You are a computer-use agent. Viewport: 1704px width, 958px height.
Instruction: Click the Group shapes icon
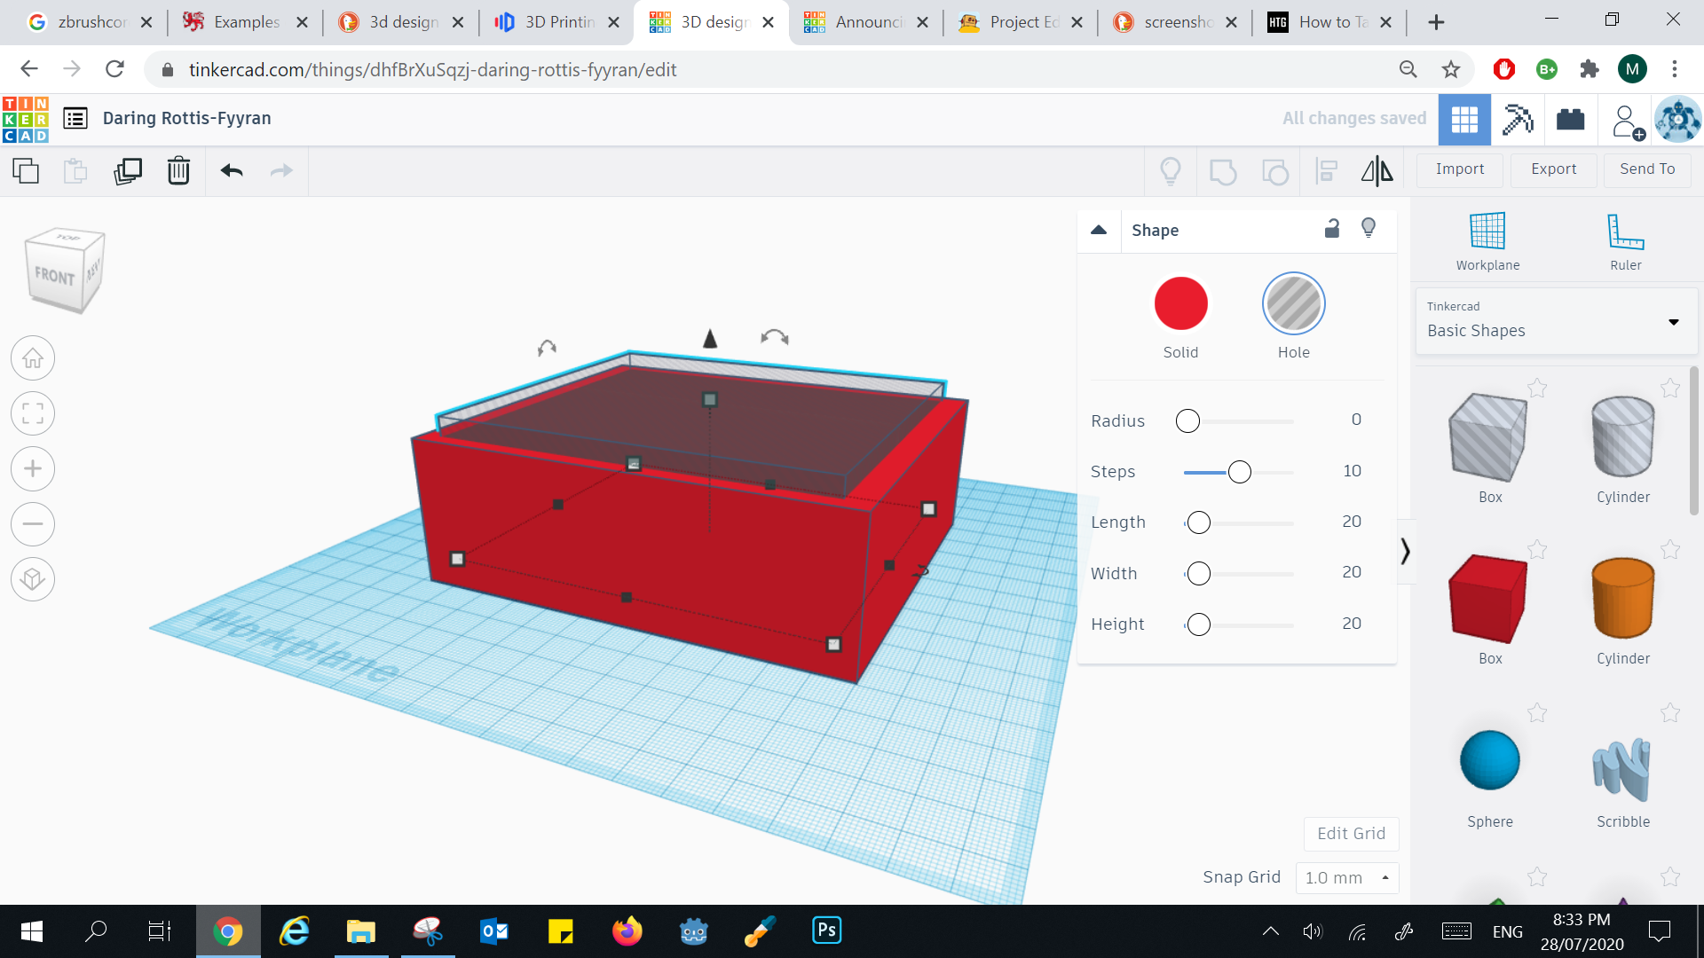pos(1224,171)
